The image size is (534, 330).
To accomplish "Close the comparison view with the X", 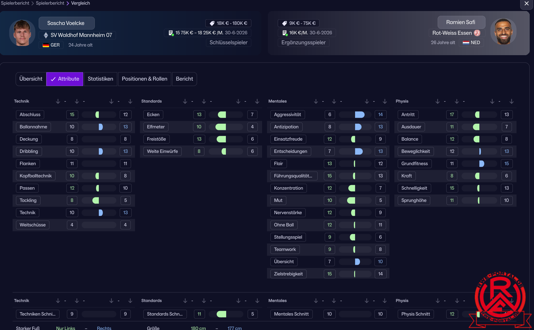I will [x=527, y=3].
